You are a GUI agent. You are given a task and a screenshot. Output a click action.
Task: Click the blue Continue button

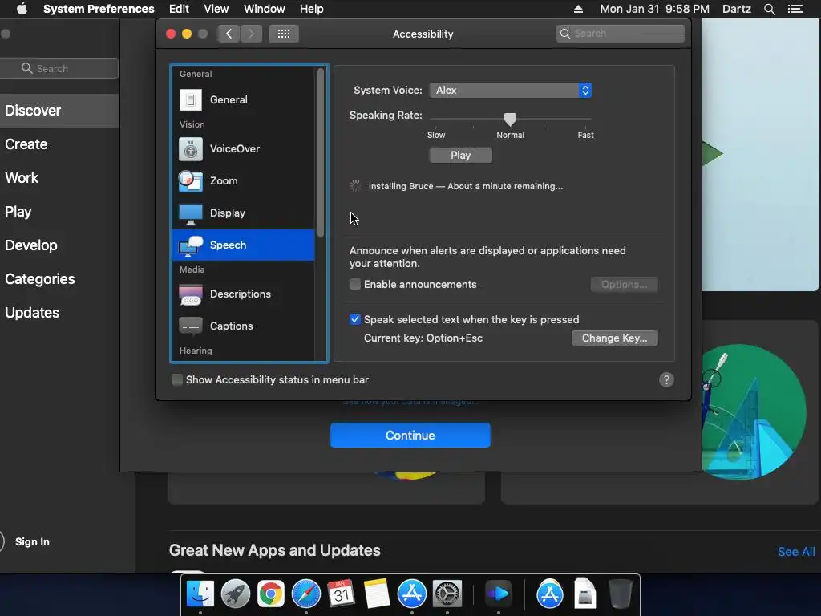tap(410, 436)
